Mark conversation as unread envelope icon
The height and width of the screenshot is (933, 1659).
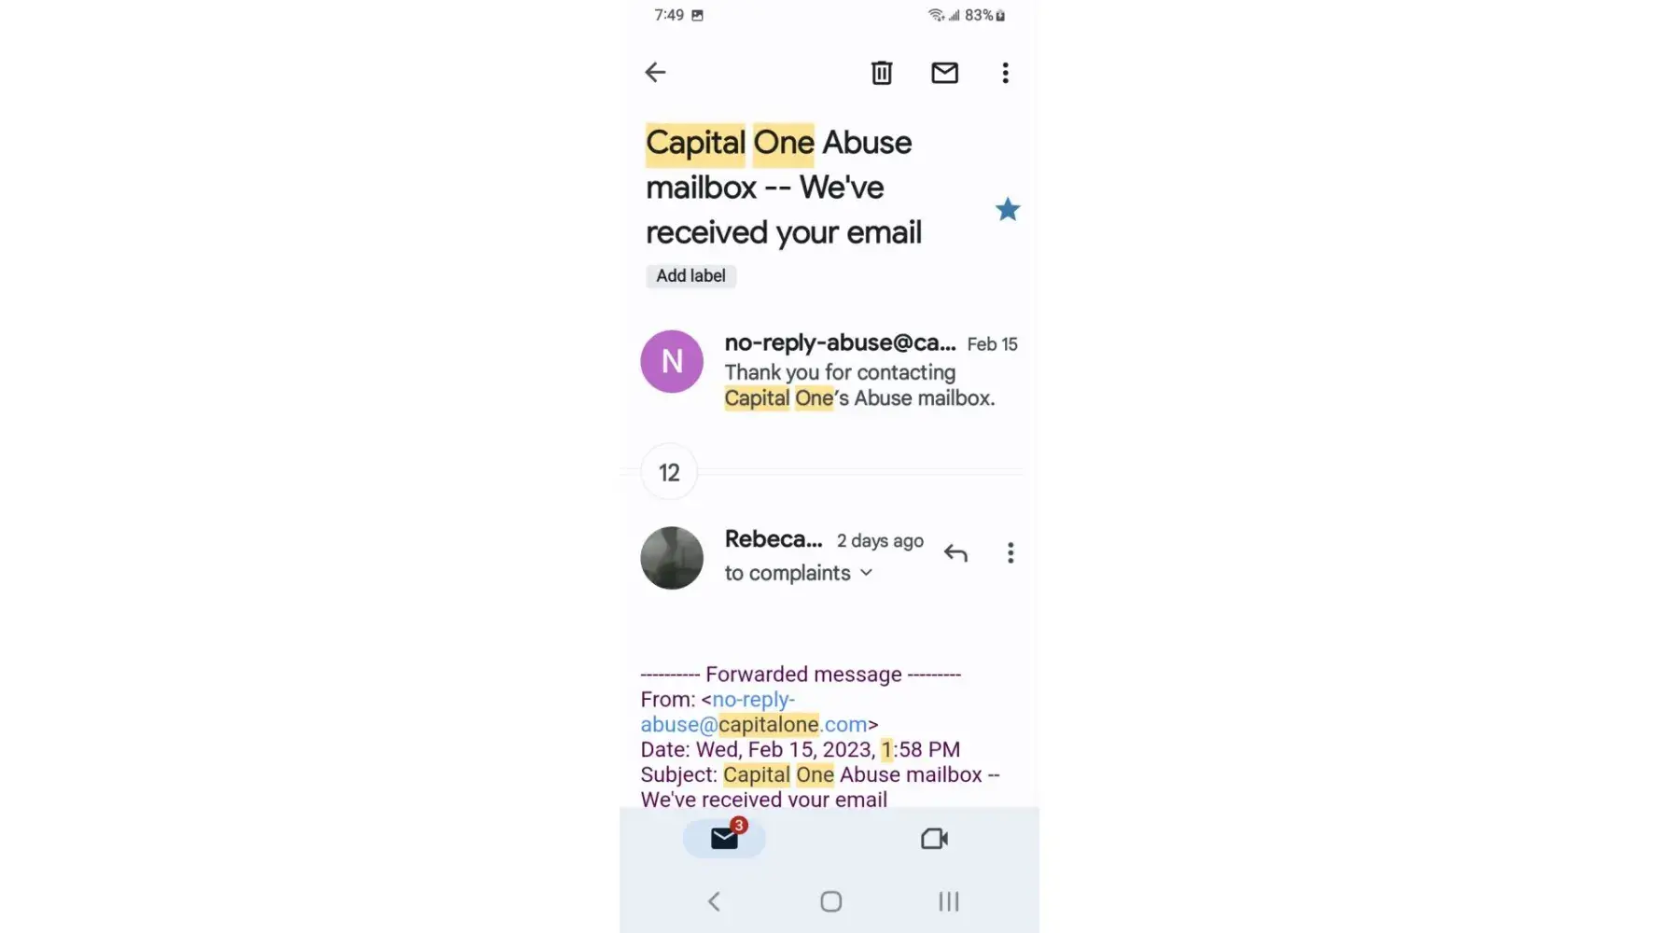click(x=944, y=73)
